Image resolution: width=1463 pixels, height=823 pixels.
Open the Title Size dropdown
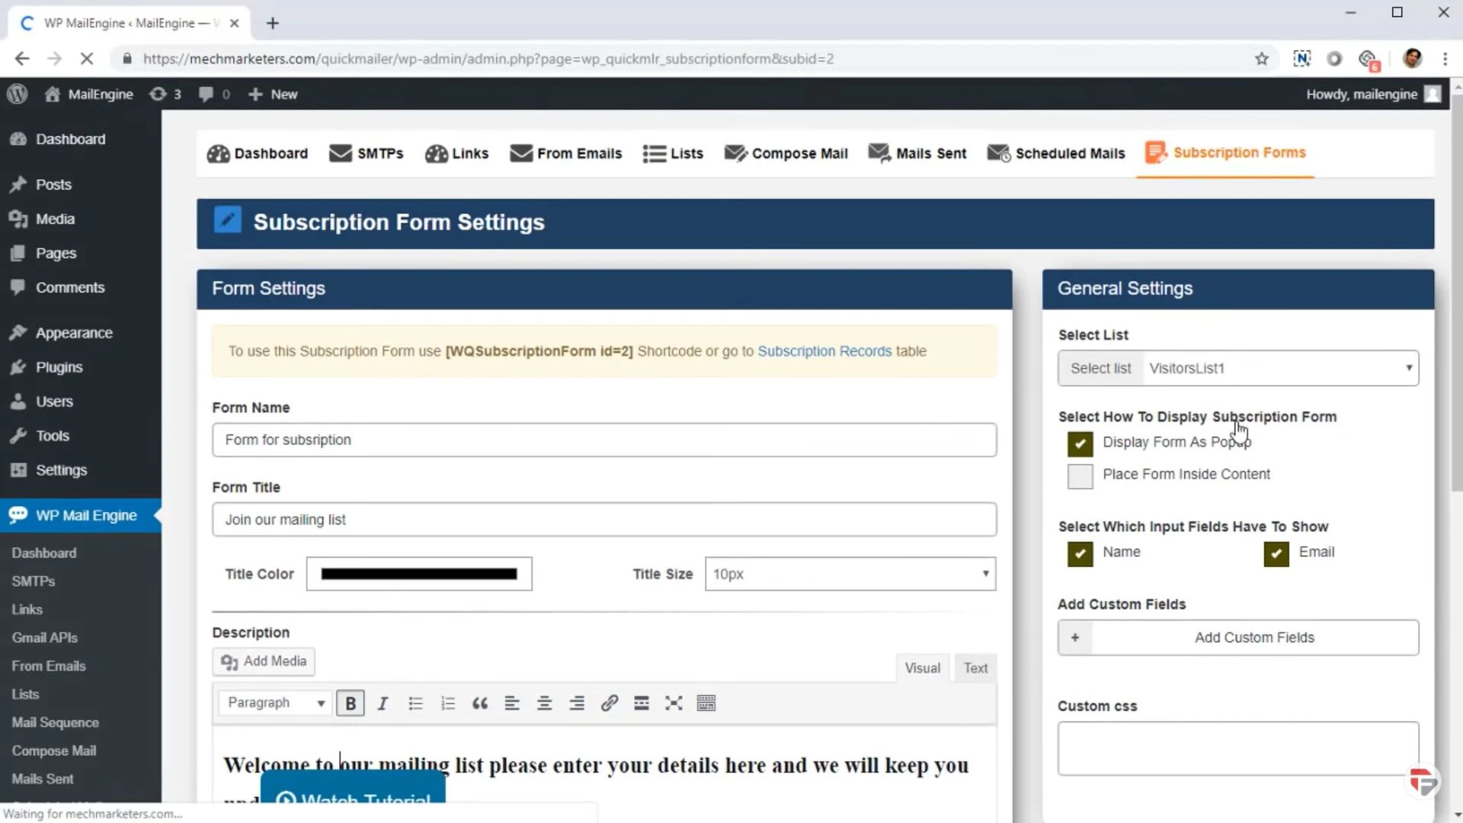click(850, 574)
